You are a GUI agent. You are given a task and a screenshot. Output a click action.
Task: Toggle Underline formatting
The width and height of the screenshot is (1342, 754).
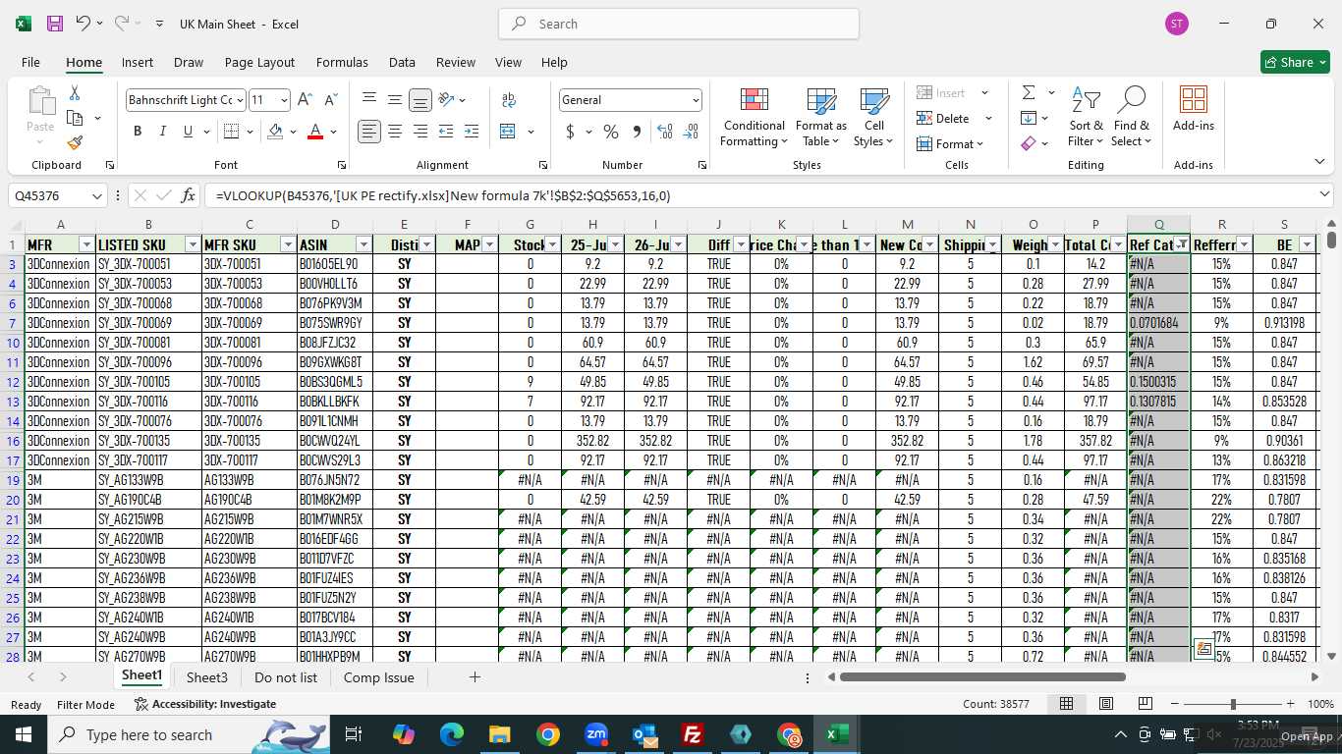(188, 132)
